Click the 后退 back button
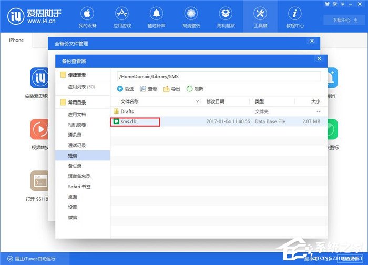This screenshot has width=368, height=265. [125, 89]
